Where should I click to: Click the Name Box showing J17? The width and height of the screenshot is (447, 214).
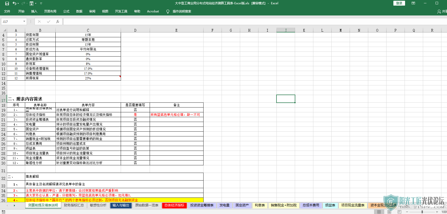pos(12,22)
